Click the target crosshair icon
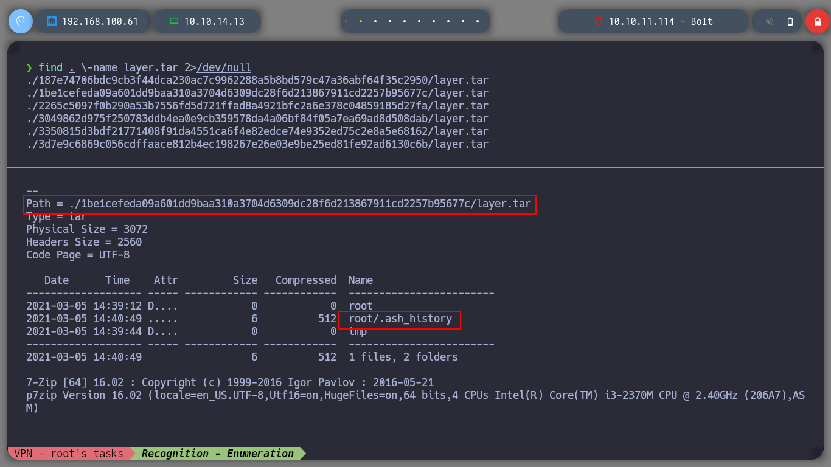 click(x=598, y=21)
